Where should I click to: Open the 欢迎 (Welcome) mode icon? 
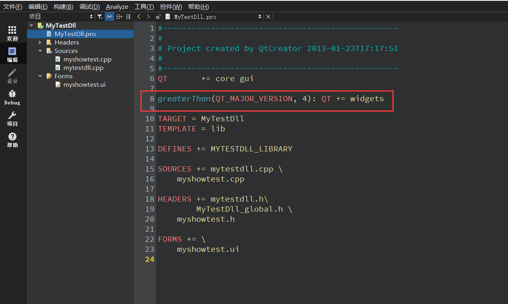point(12,32)
